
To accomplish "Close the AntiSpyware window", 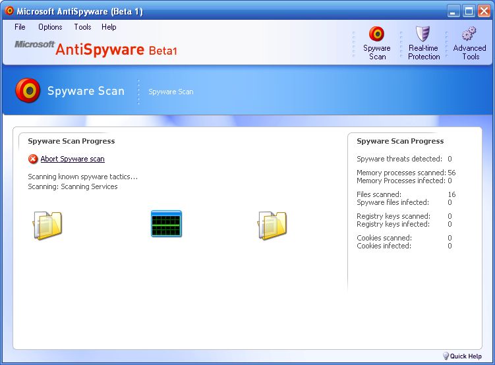I will (484, 11).
